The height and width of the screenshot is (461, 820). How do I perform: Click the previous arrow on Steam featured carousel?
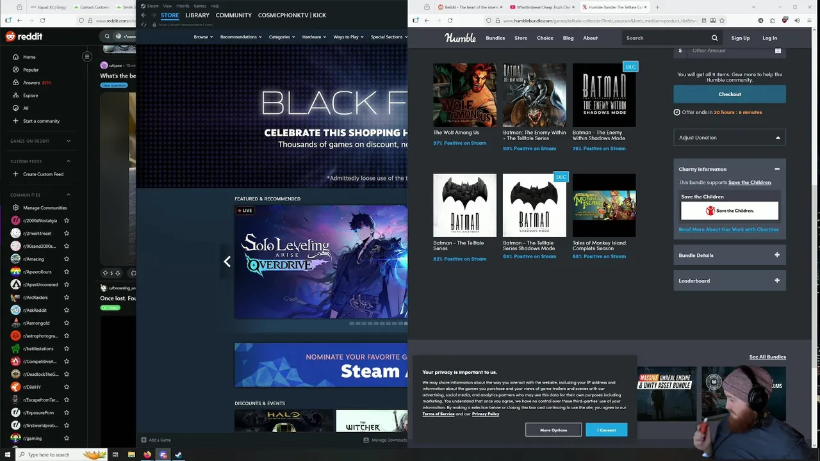point(227,261)
